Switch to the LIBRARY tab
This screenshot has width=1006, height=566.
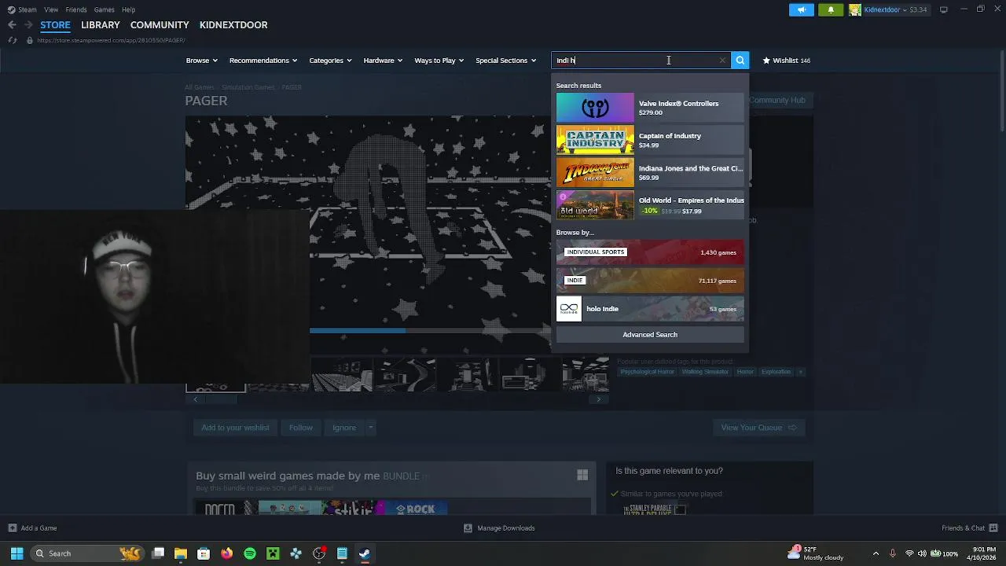101,25
